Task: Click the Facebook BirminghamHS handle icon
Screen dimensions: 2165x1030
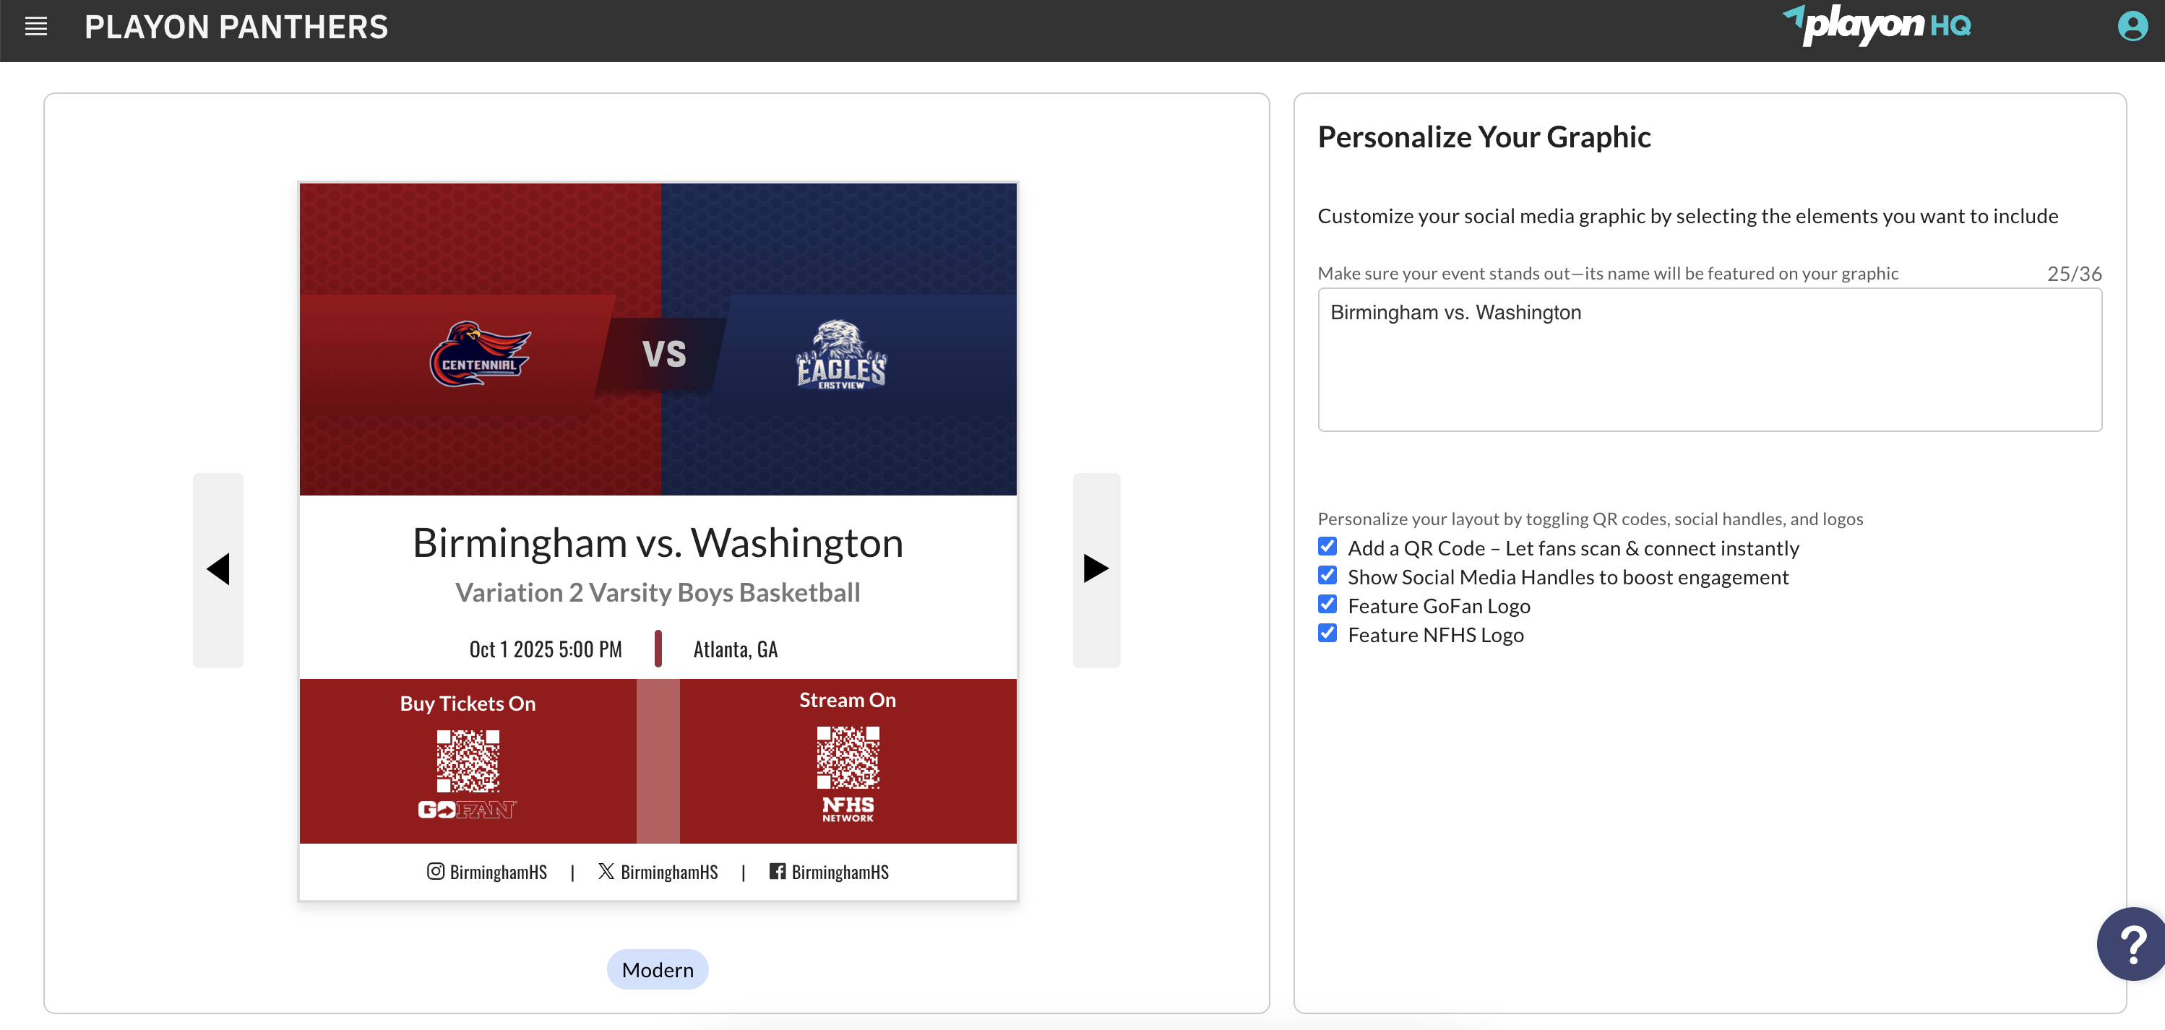Action: [x=778, y=871]
